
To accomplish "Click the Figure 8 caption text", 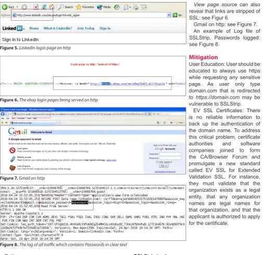I will [x=63, y=245].
